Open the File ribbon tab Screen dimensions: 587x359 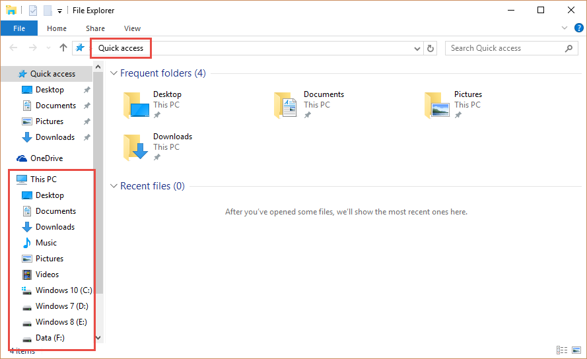click(19, 28)
